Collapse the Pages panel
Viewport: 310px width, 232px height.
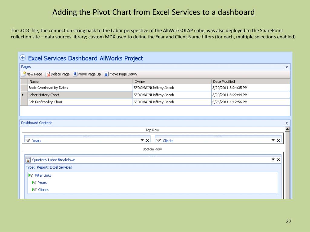pos(287,67)
